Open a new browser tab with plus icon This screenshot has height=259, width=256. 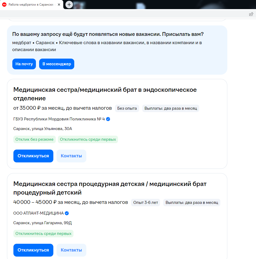[69, 5]
